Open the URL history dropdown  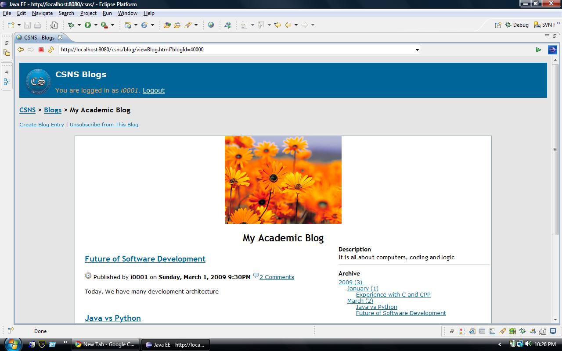(417, 50)
